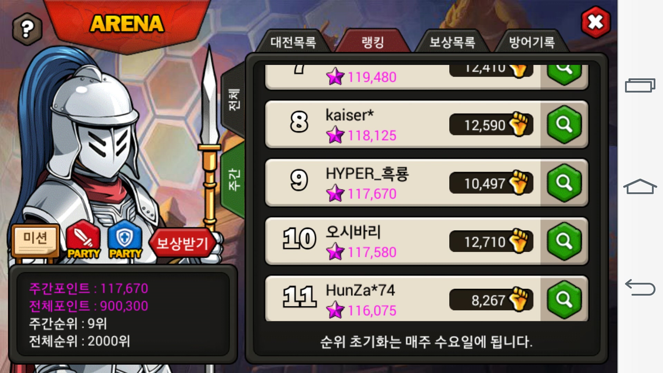Open HunZa*74 details with magnifier icon
This screenshot has width=663, height=373.
click(x=564, y=300)
